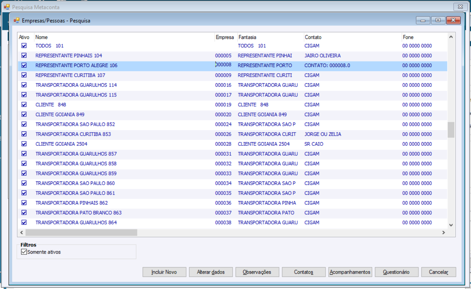Click Fantasia cell TRANSPORTADORA CURIT

267,134
